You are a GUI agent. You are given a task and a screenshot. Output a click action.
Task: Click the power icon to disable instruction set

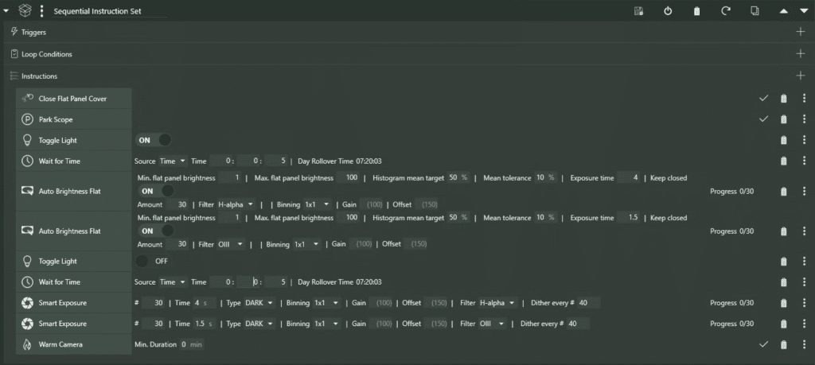click(668, 11)
